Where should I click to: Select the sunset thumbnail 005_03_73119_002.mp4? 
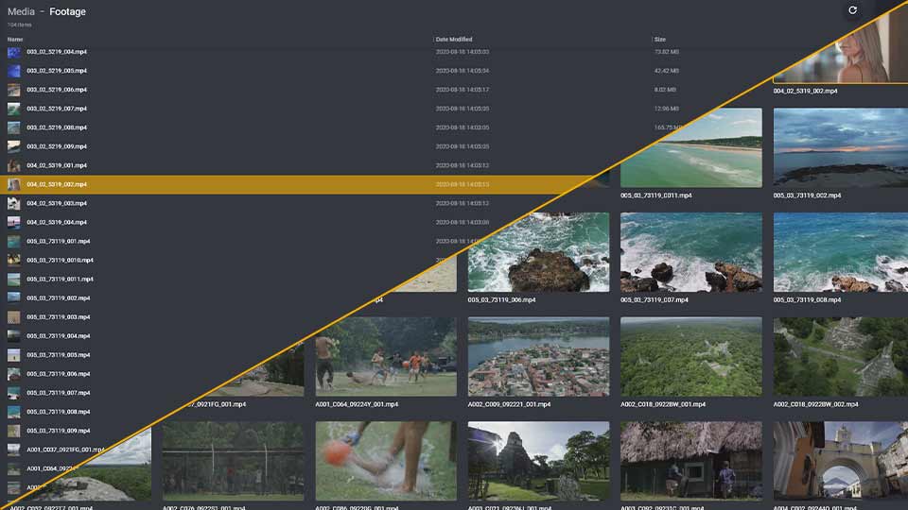point(840,148)
